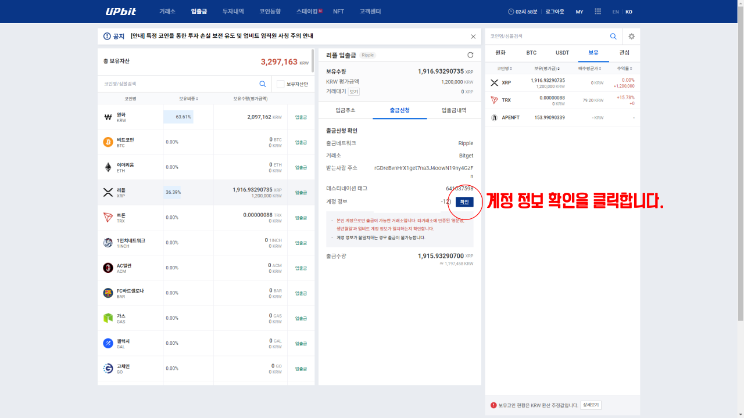
Task: Click the 공지 info icon
Action: [107, 36]
